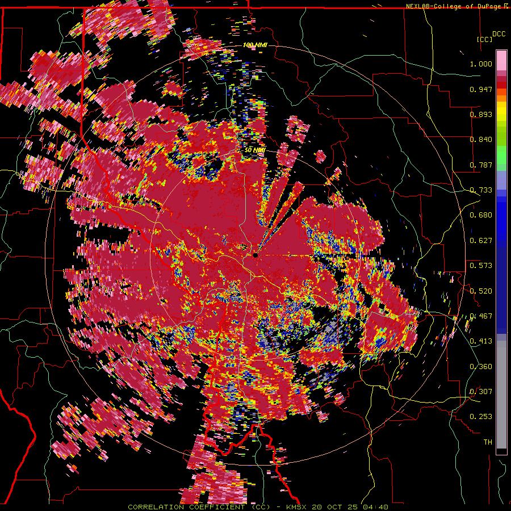This screenshot has width=511, height=511.
Task: Click the "TH" threshold label on the legend
Action: (x=488, y=442)
